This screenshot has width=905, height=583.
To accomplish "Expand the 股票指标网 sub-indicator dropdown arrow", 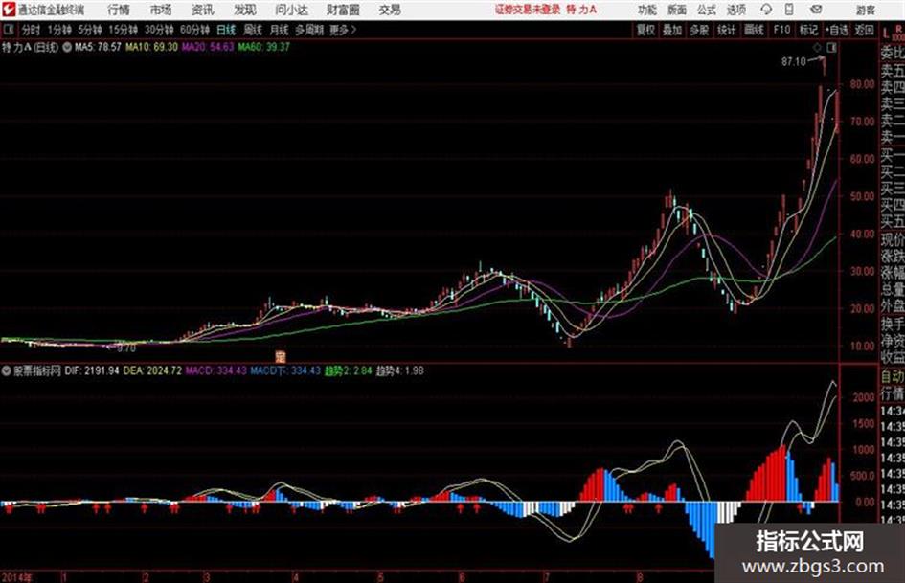I will [x=7, y=370].
